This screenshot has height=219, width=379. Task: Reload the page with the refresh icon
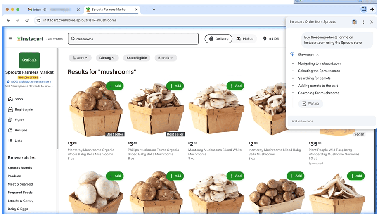(x=27, y=21)
